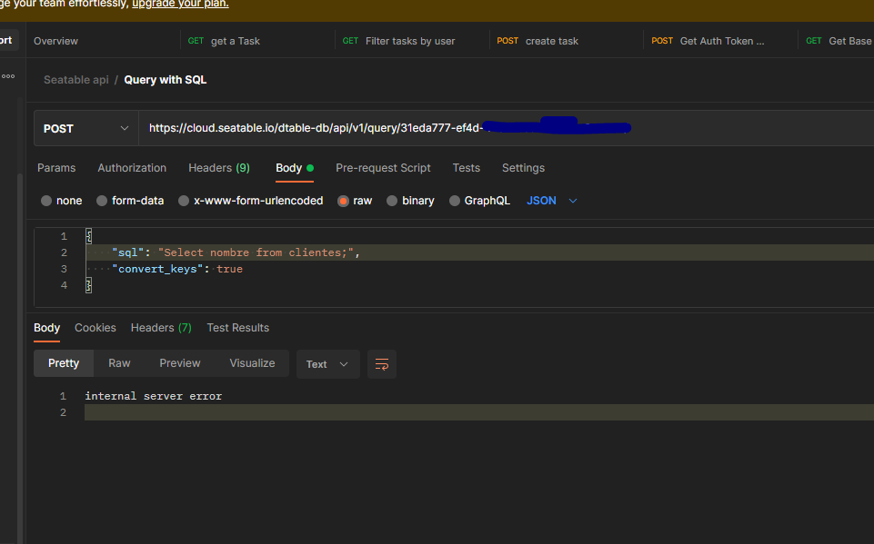The width and height of the screenshot is (874, 544).
Task: Select the none body type radio
Action: pos(47,201)
